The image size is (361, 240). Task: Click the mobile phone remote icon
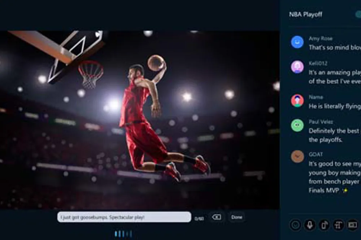pyautogui.click(x=324, y=225)
